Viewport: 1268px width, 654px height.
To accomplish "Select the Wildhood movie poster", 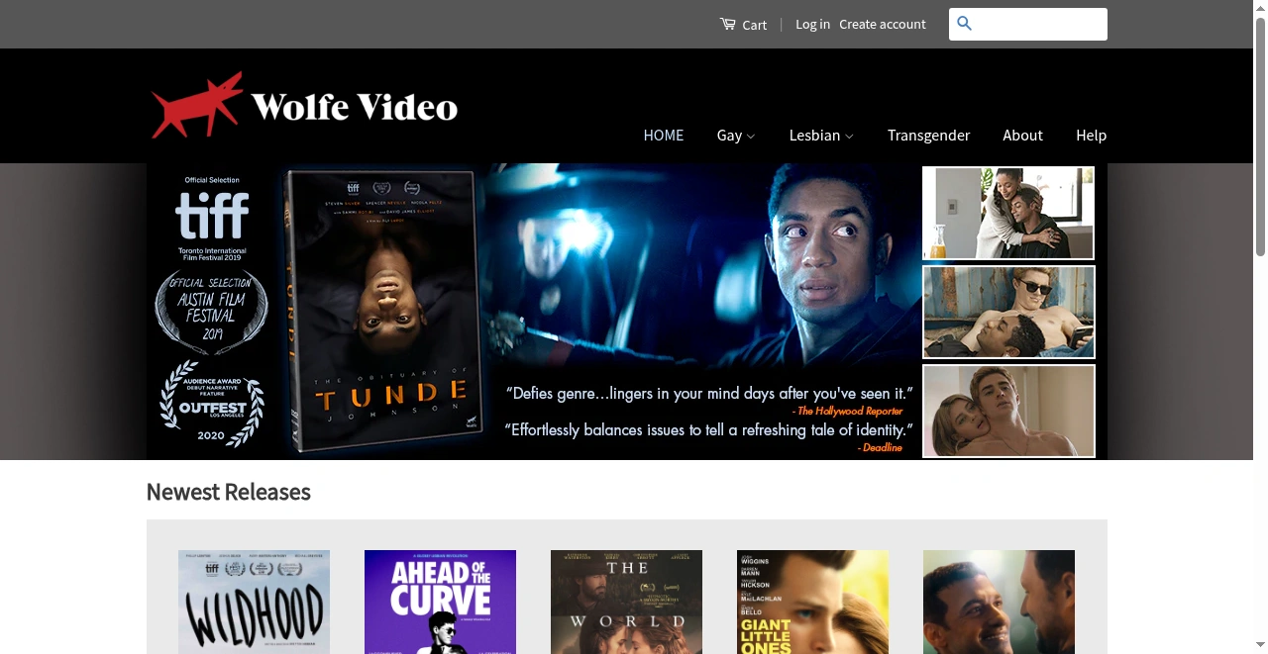I will coord(254,602).
